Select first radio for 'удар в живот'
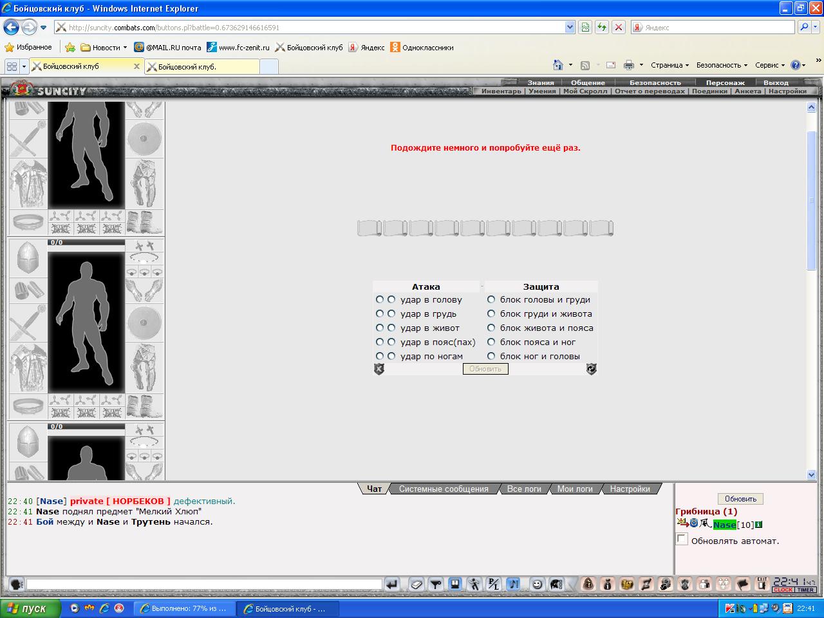Screen dimensions: 824x618 [380, 328]
